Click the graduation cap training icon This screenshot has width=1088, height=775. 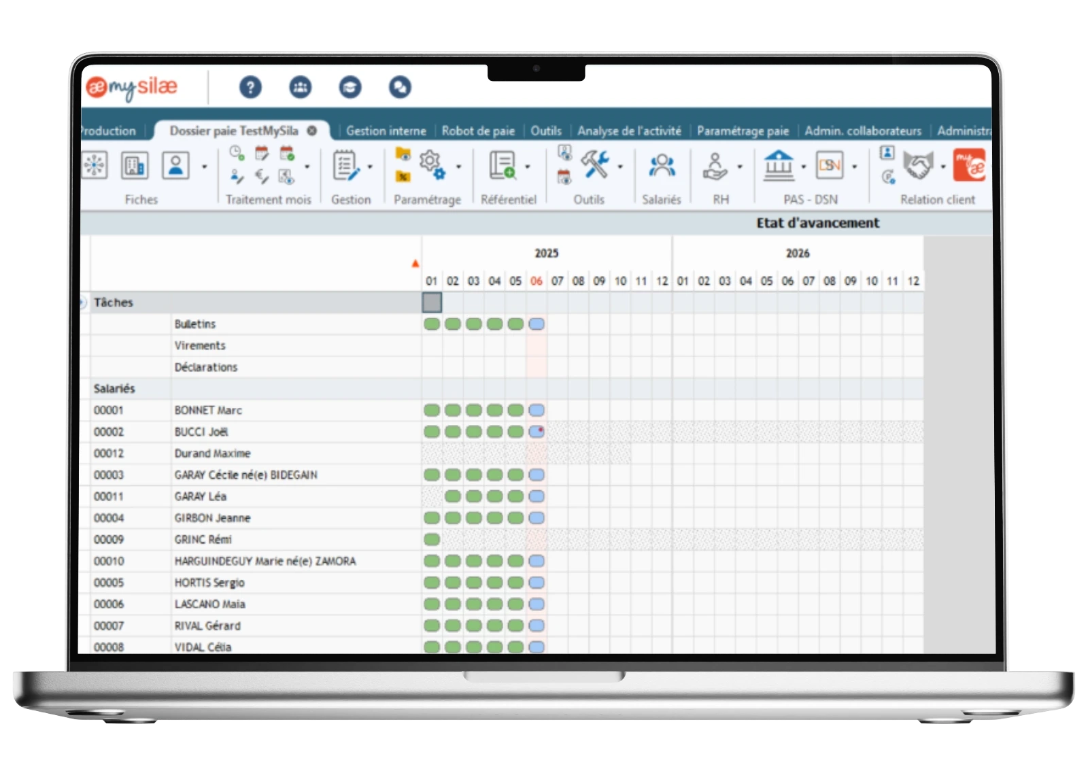pos(350,87)
